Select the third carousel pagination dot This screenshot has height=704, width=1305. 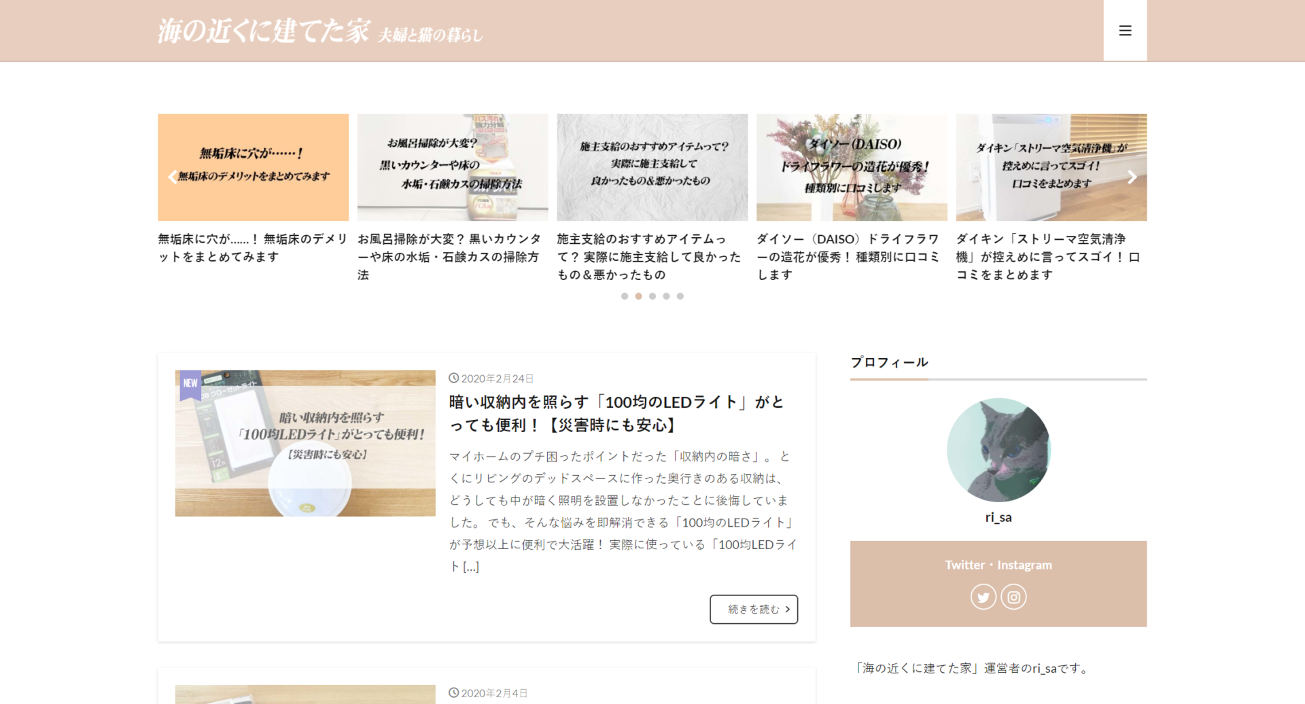point(652,296)
